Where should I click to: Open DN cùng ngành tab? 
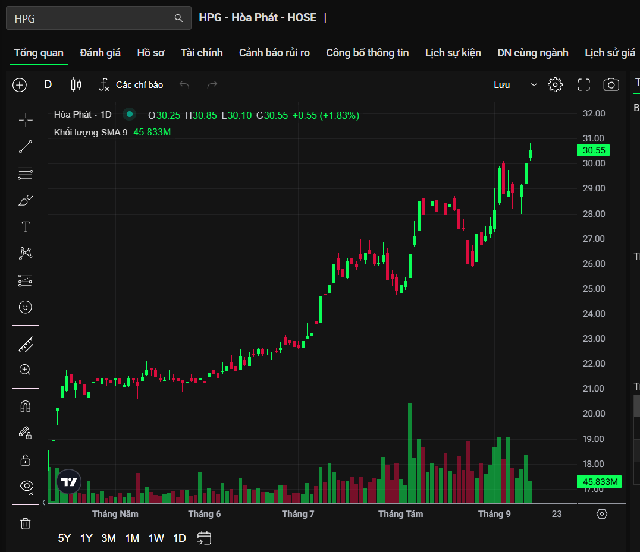533,53
